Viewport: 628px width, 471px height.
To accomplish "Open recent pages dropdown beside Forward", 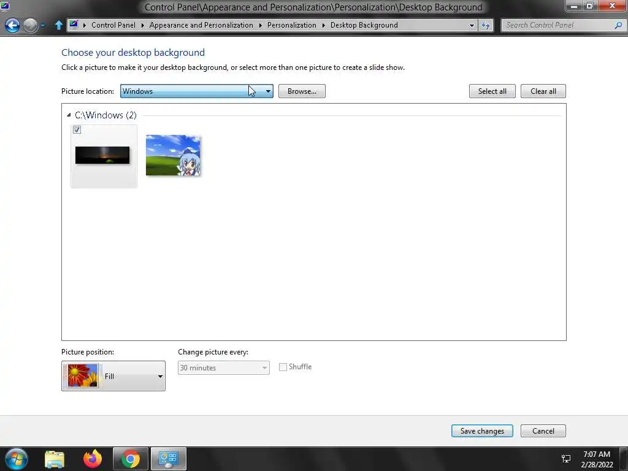I will (42, 26).
